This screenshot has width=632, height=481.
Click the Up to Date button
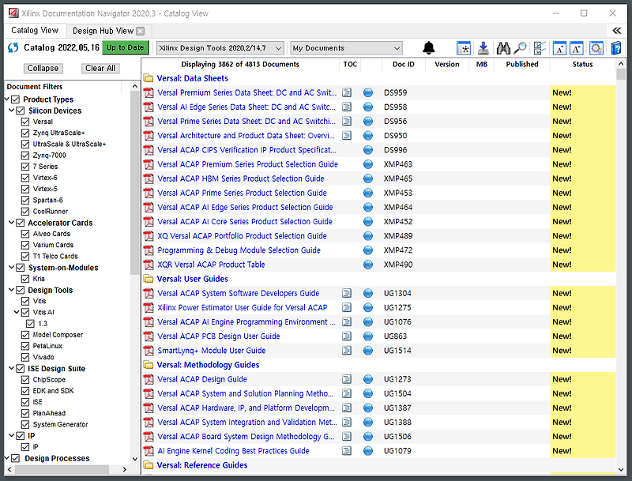coord(126,48)
